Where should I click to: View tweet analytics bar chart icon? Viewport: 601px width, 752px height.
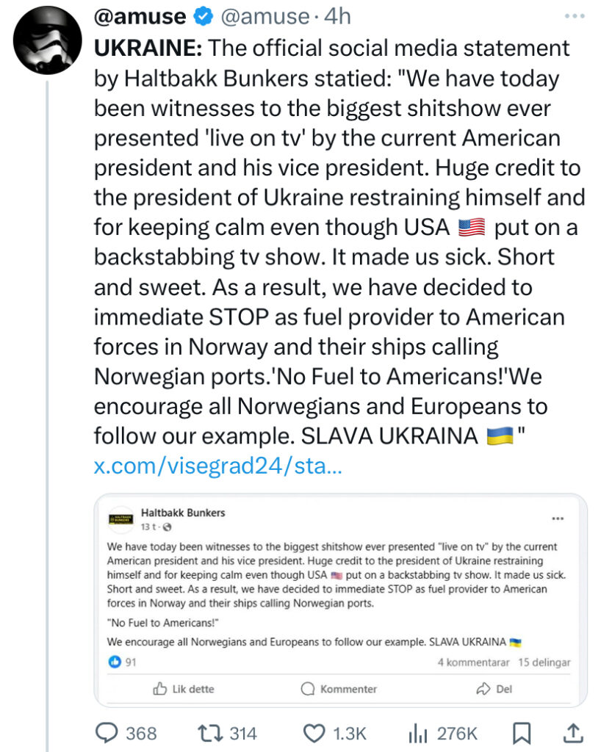coord(417,734)
